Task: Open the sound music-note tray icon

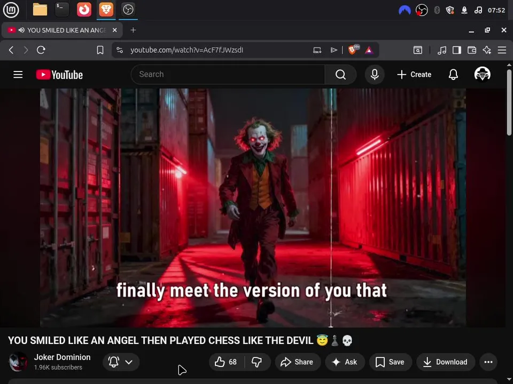Action: 478,10
